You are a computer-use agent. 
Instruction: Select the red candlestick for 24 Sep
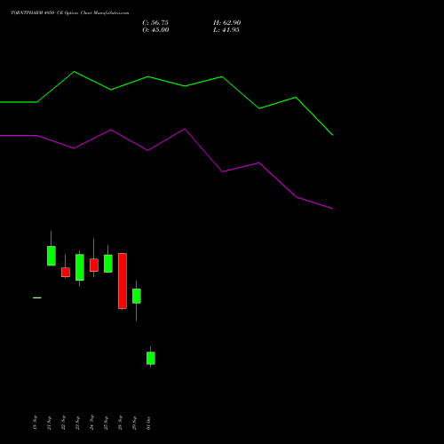pyautogui.click(x=94, y=265)
